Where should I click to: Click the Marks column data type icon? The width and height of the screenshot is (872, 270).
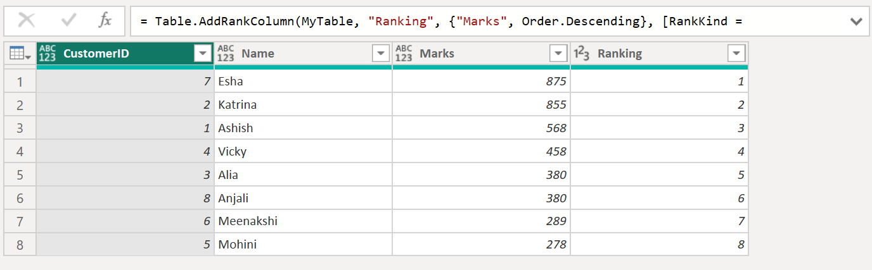[404, 54]
